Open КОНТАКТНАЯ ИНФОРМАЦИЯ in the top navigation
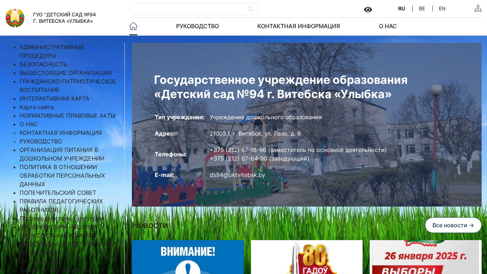This screenshot has width=487, height=274. pyautogui.click(x=299, y=26)
